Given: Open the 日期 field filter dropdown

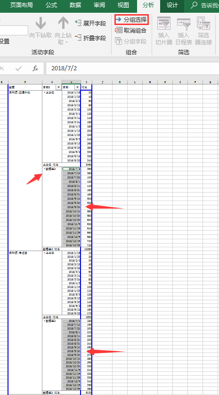Looking at the screenshot, I should (x=77, y=87).
